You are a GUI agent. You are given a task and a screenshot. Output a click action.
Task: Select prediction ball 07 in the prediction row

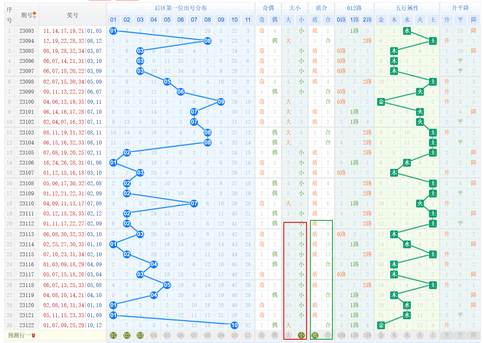[194, 335]
